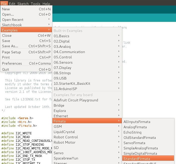Click the #include <Wire.h> line
The width and height of the screenshot is (176, 164).
pos(16,122)
